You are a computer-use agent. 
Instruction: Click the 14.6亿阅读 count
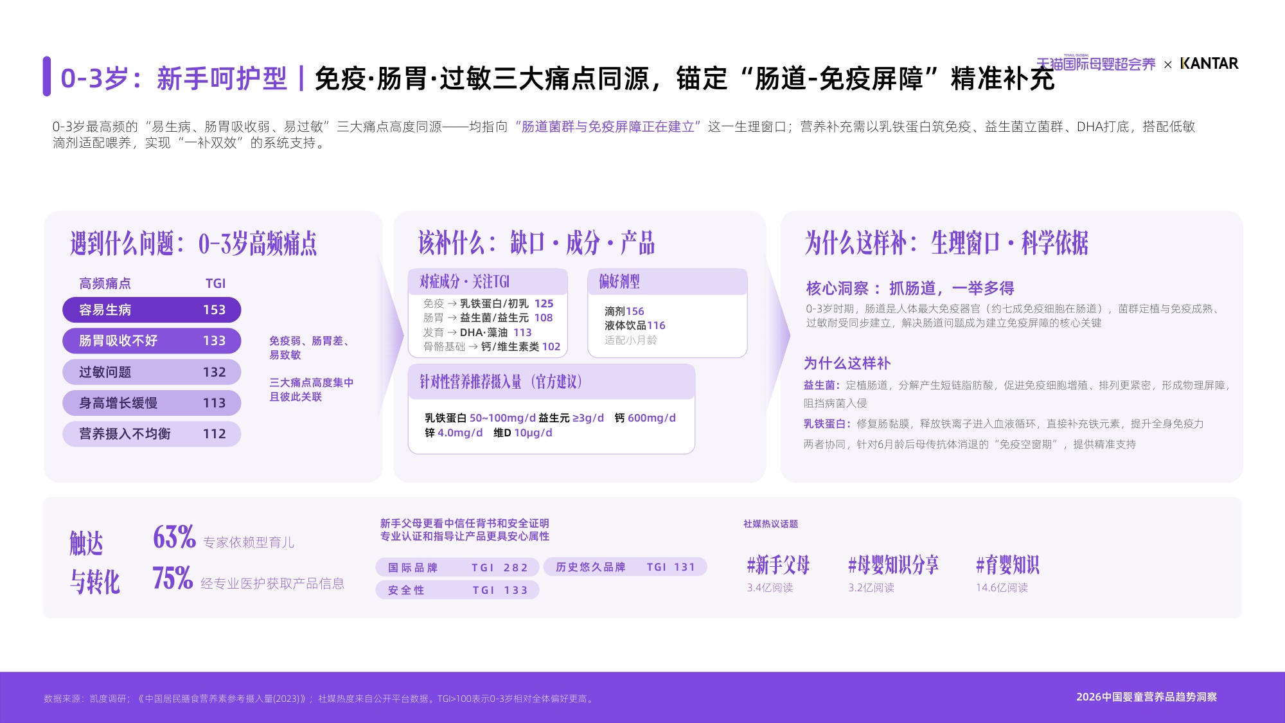pos(1002,587)
